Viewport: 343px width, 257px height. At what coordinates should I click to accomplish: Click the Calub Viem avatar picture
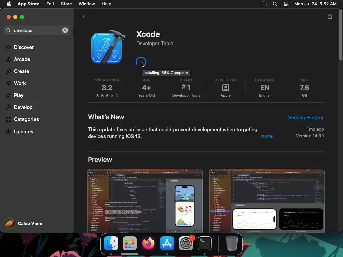9,223
